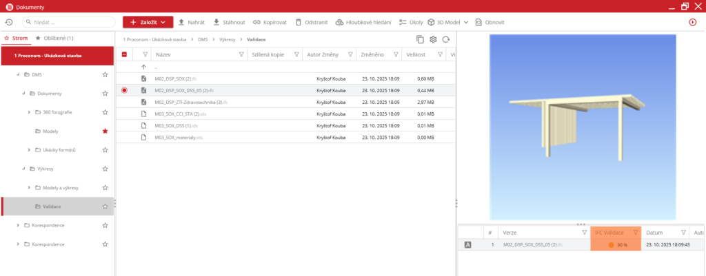Toggle favorite star for 360 fotografie
Screen dimensions: 706x276
[105, 112]
